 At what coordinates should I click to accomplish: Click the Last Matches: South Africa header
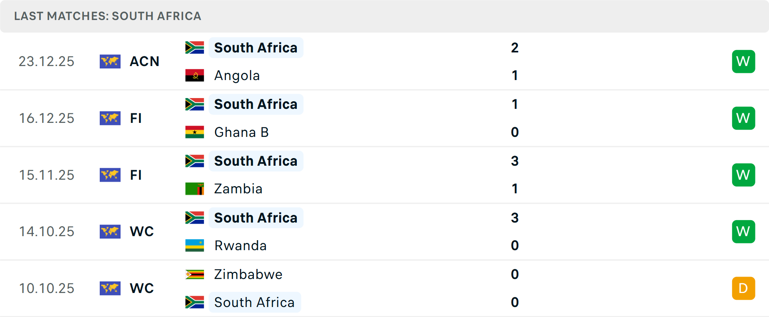click(x=107, y=16)
